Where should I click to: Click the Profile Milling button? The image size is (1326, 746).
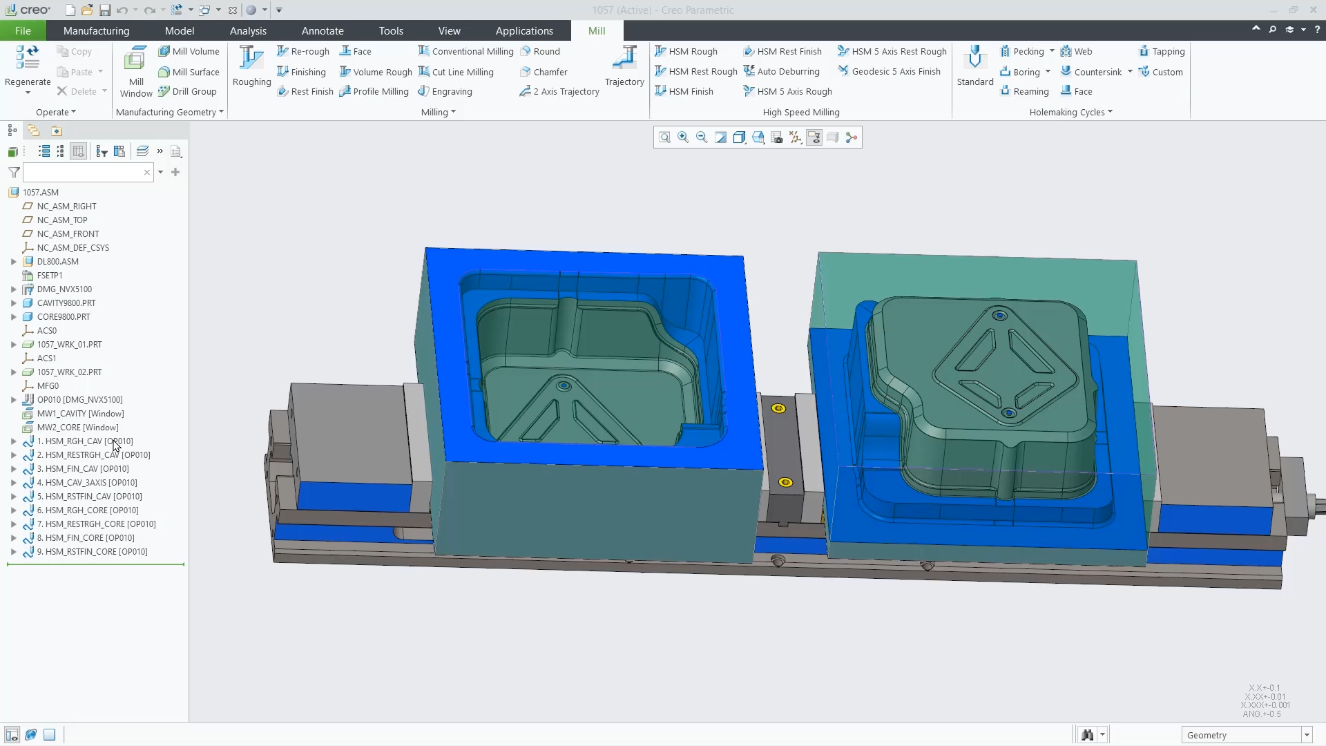tap(374, 91)
